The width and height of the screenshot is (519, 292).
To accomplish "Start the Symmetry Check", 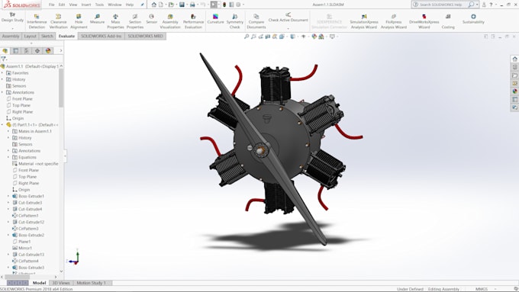I will (234, 21).
